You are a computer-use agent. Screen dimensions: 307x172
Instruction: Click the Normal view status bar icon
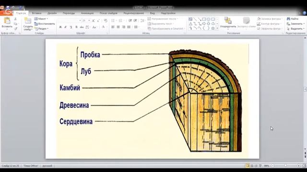[248, 166]
